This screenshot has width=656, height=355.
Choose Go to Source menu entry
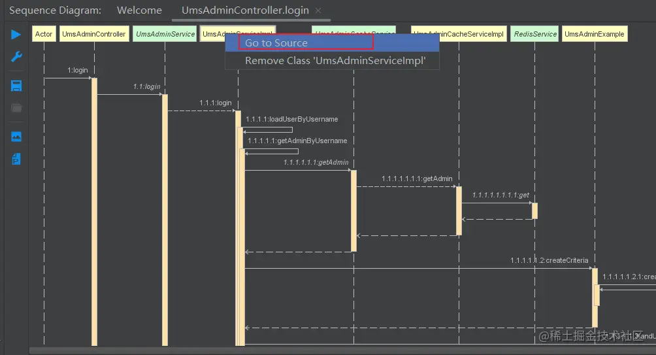click(x=332, y=42)
